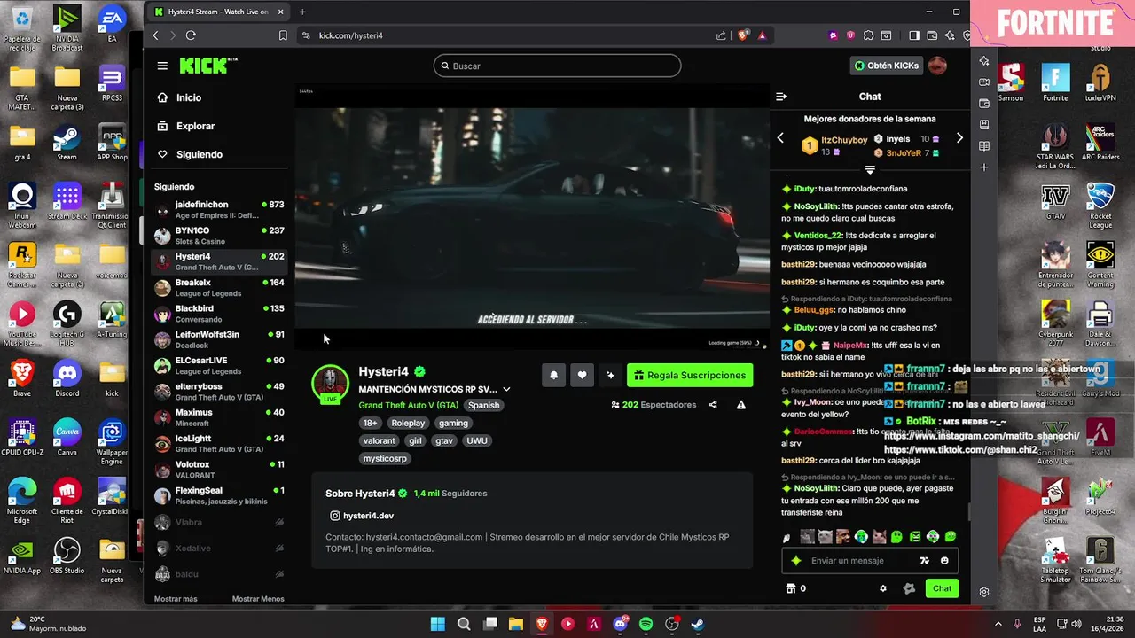The width and height of the screenshot is (1135, 638).
Task: Click the KICK logo
Action: tap(208, 66)
